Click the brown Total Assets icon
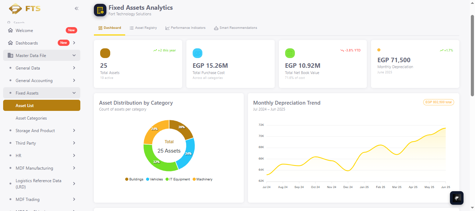This screenshot has width=475, height=211. click(105, 53)
